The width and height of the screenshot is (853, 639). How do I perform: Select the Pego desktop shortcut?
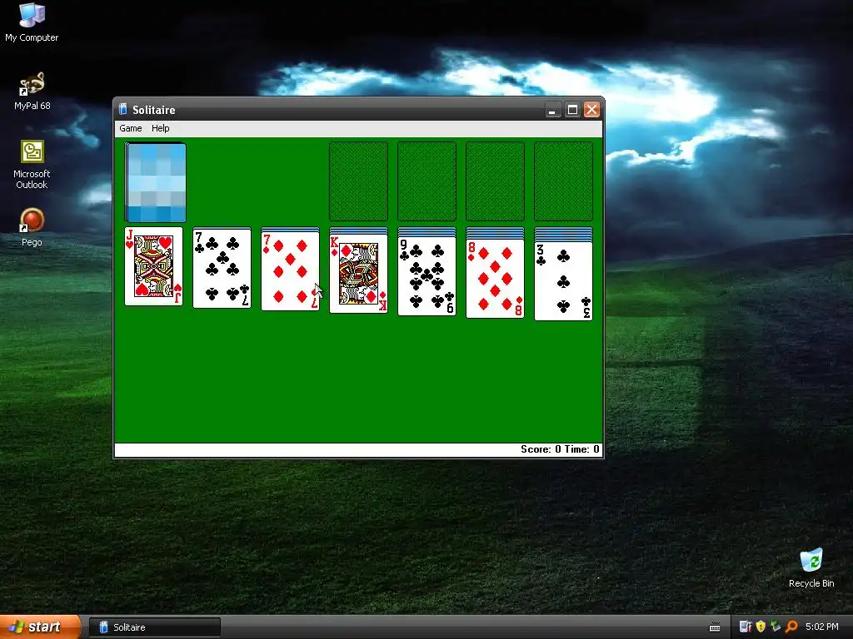[x=32, y=227]
